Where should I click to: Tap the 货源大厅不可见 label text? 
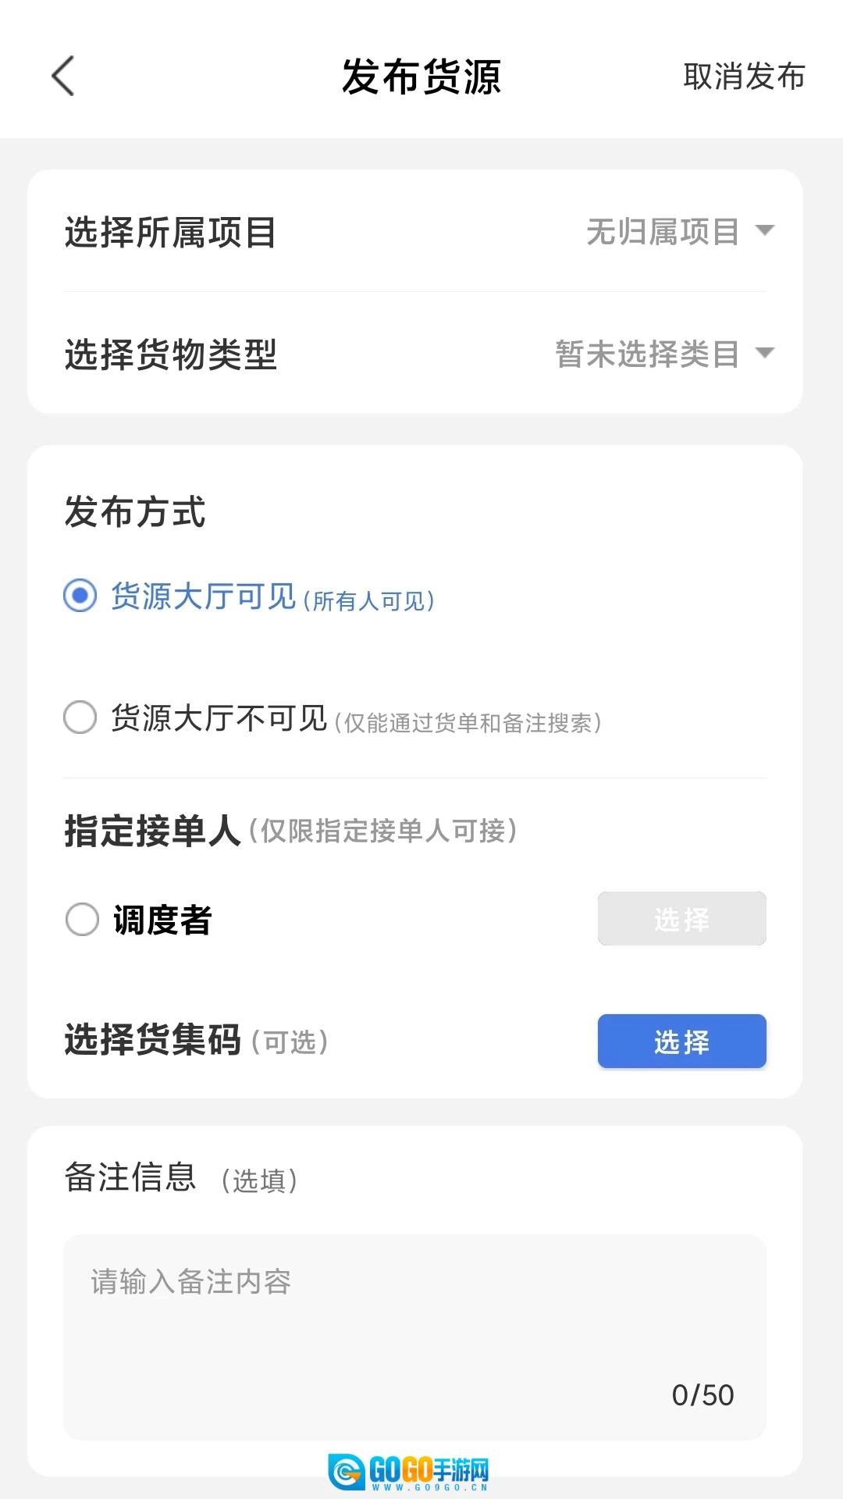click(219, 718)
